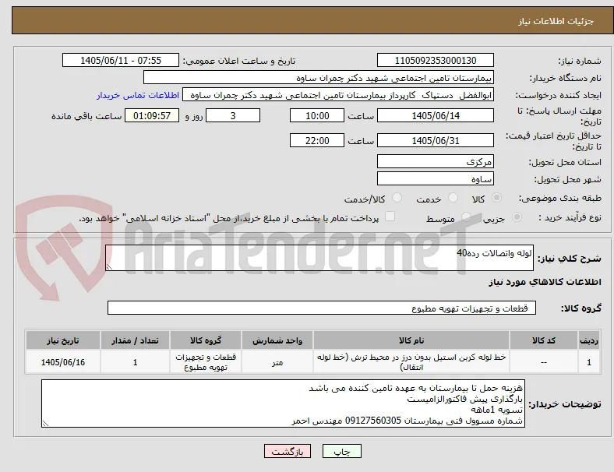Click the resize handle of the description textarea

[x=109, y=267]
